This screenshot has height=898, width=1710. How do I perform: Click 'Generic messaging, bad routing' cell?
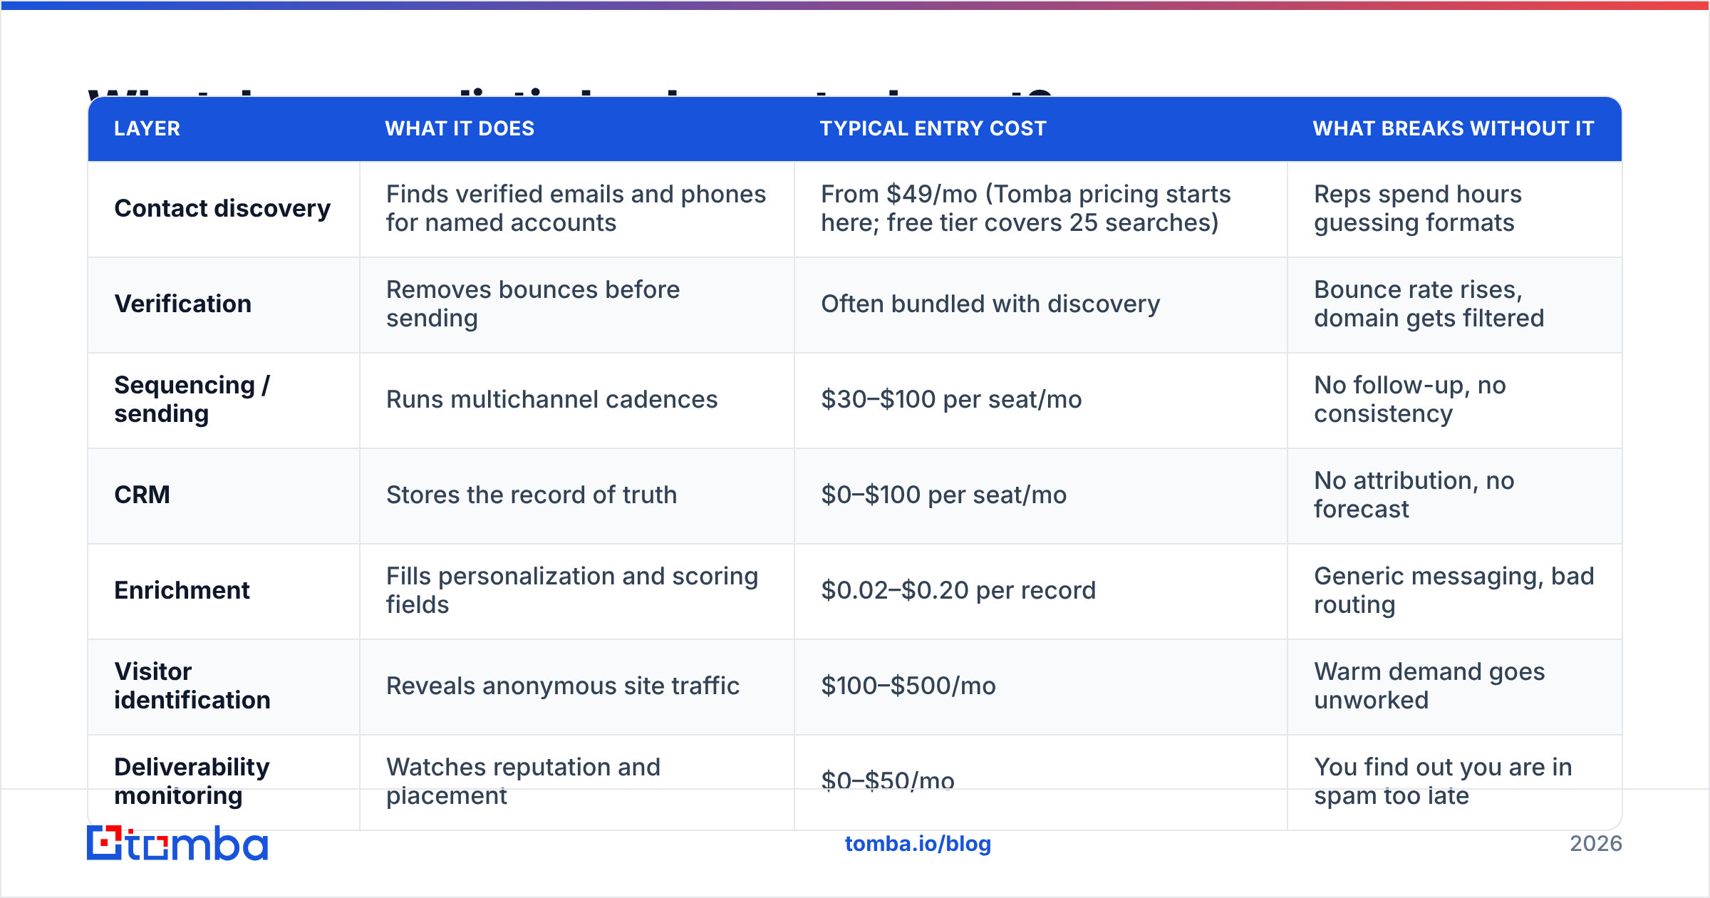tap(1454, 590)
